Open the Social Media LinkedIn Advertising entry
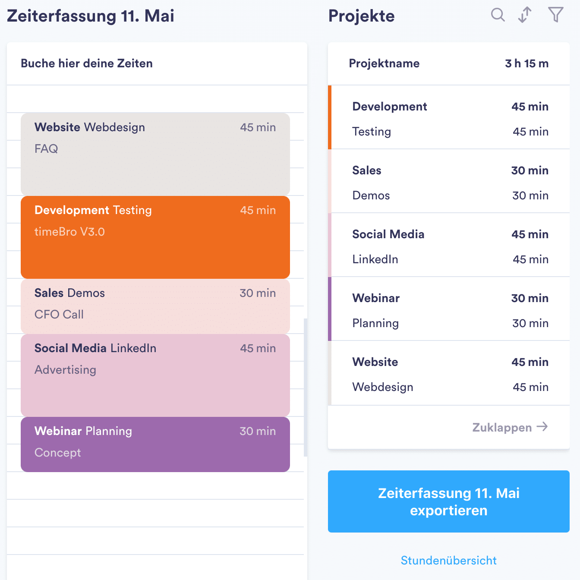 (155, 375)
